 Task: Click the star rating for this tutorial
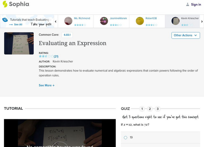[x=46, y=56]
